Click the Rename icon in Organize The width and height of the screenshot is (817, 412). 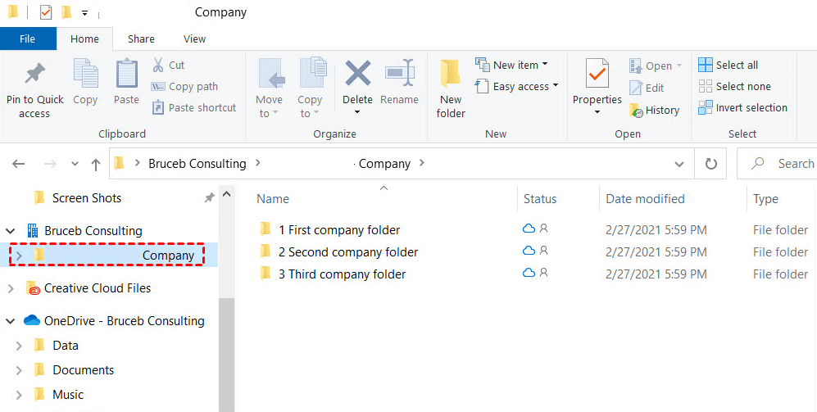399,74
